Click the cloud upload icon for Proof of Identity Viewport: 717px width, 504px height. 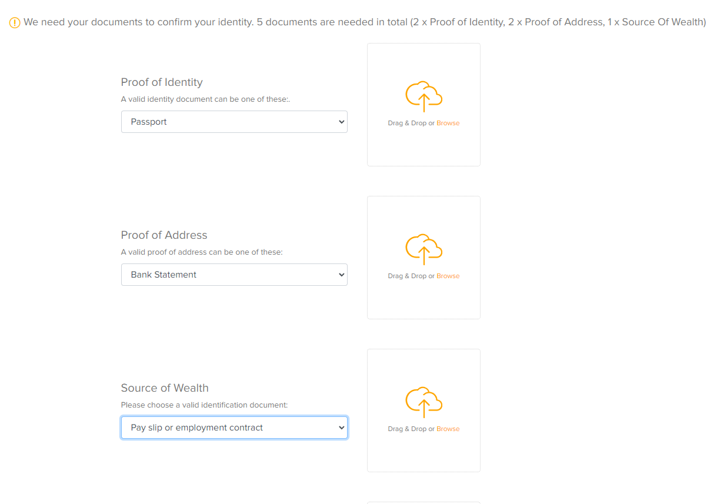pyautogui.click(x=423, y=96)
